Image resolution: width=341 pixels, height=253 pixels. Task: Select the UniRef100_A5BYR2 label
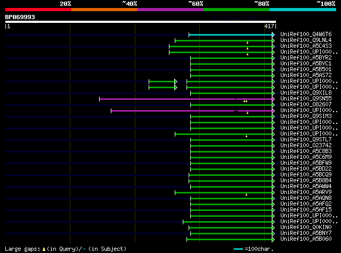(x=306, y=57)
